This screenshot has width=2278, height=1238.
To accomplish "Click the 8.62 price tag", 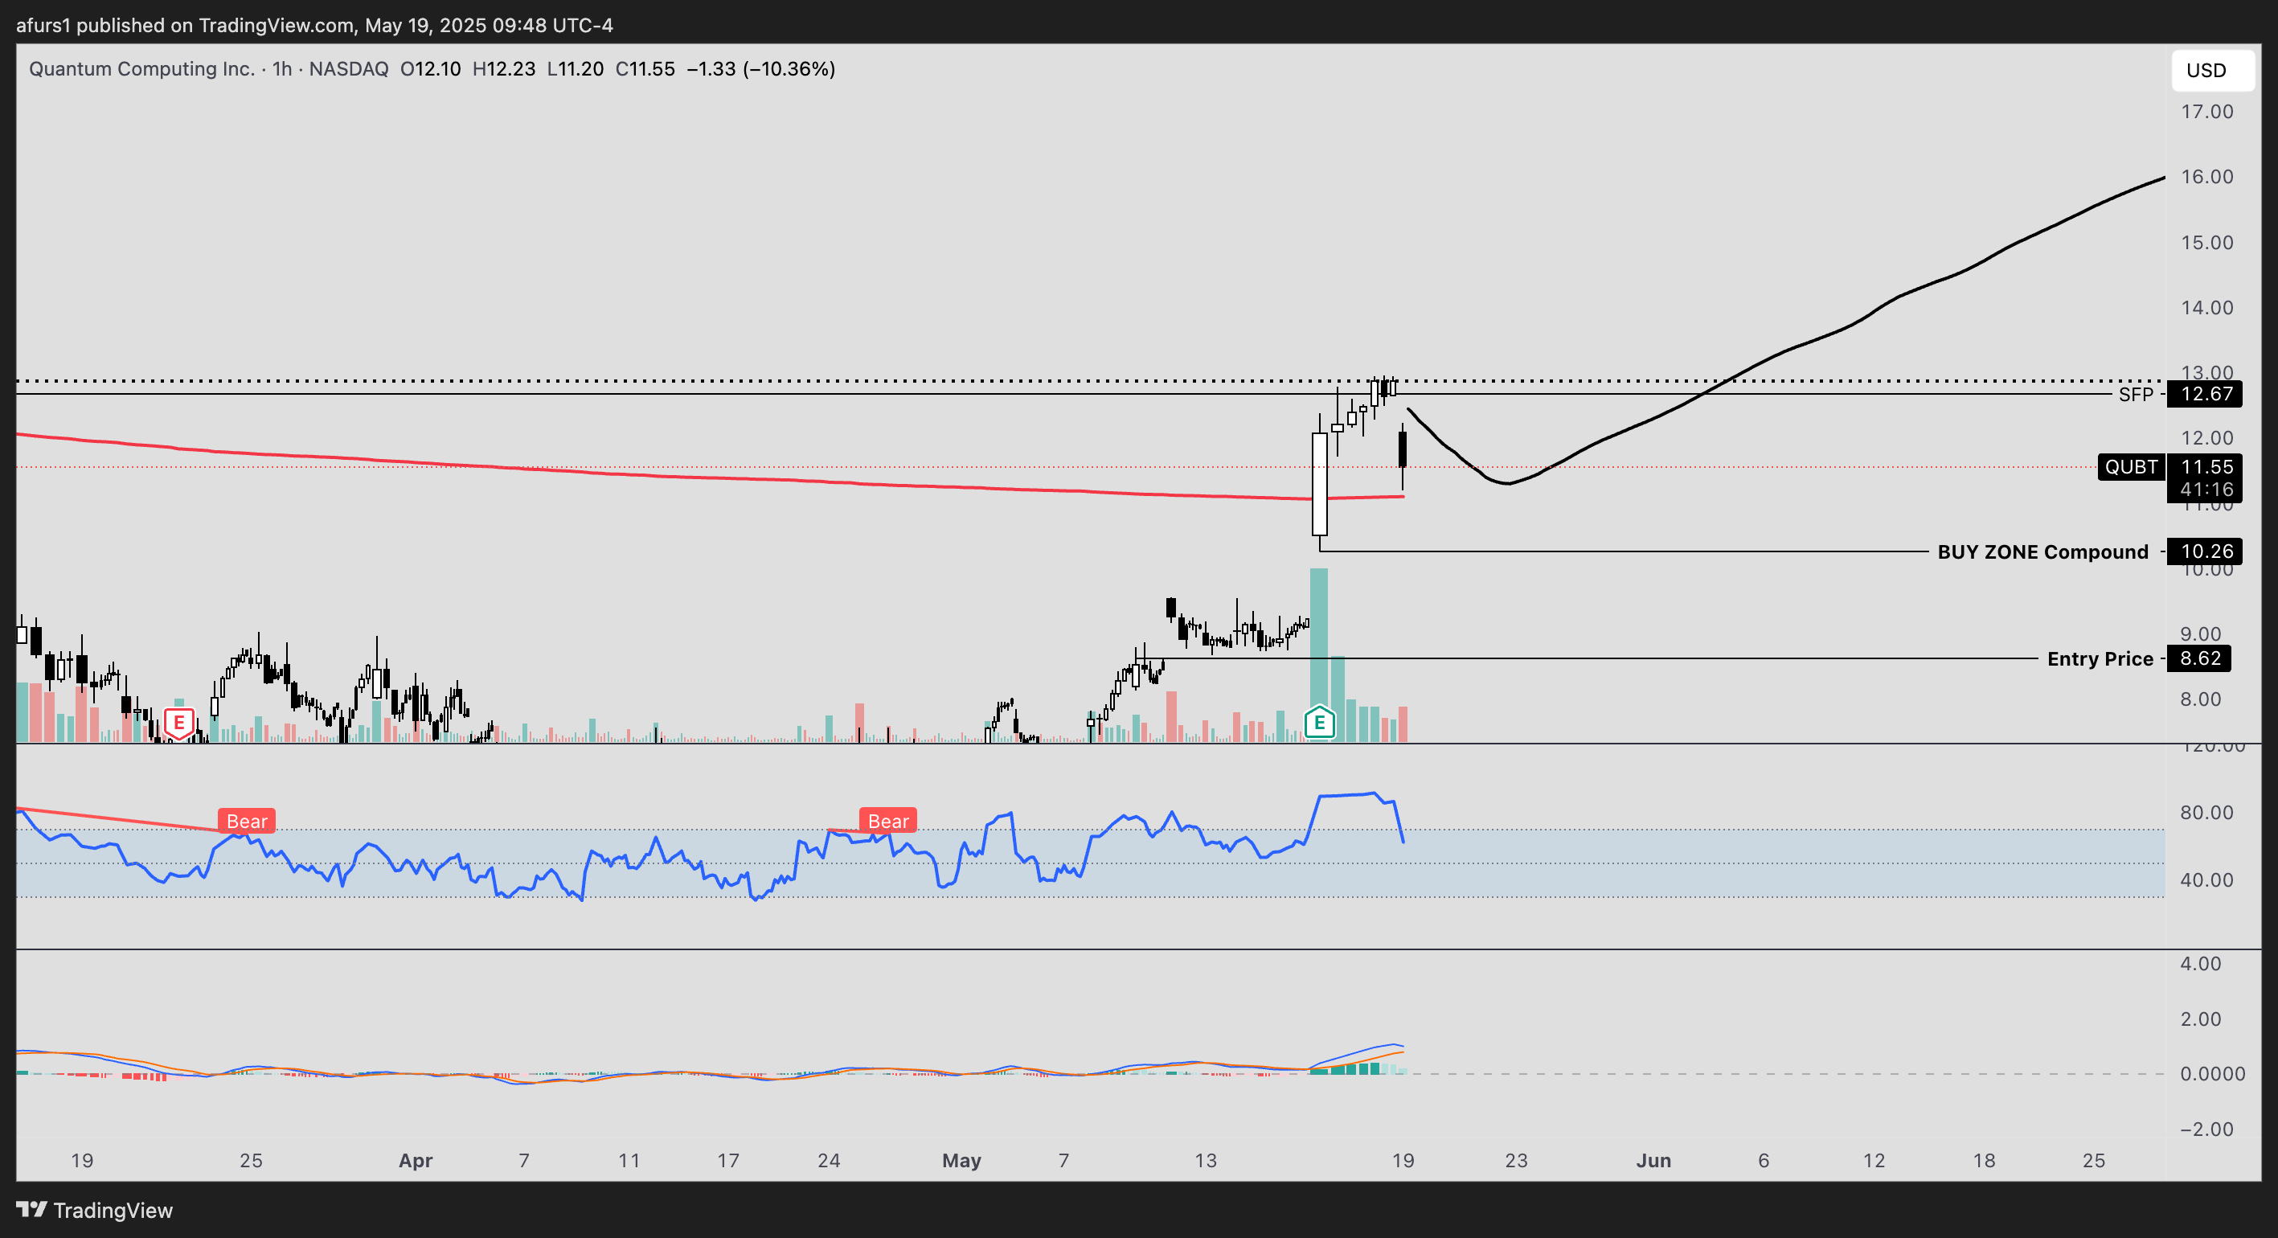I will [2199, 659].
